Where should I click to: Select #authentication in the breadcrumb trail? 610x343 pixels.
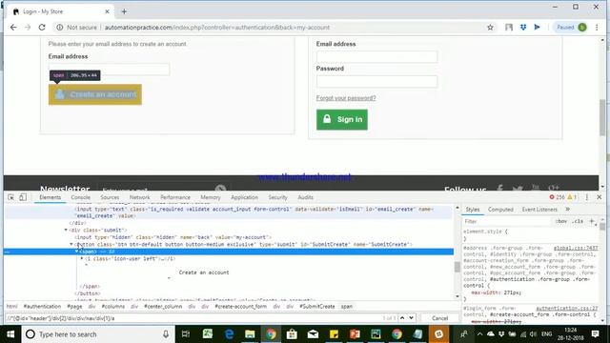(x=42, y=307)
